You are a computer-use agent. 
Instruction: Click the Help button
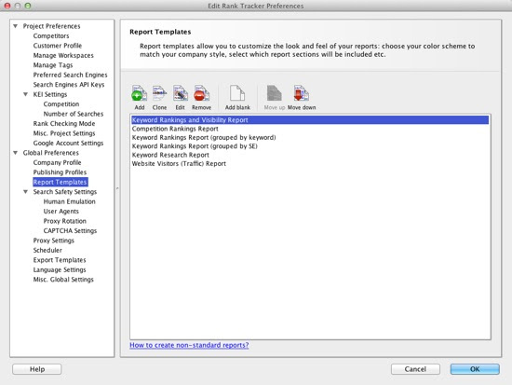point(37,369)
